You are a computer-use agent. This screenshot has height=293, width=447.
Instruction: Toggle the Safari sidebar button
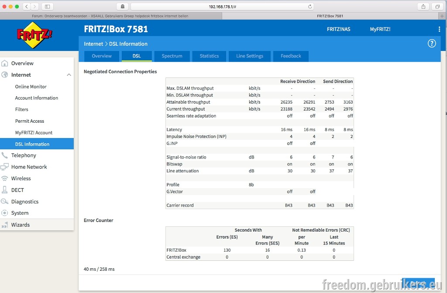point(48,7)
